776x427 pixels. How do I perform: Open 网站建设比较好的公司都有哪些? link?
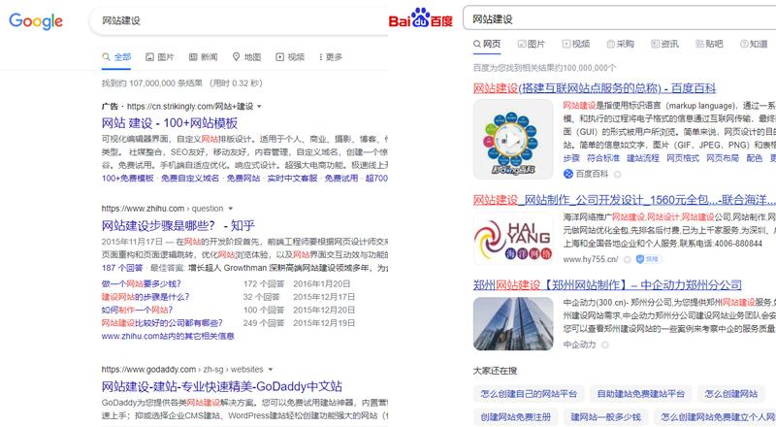click(162, 323)
